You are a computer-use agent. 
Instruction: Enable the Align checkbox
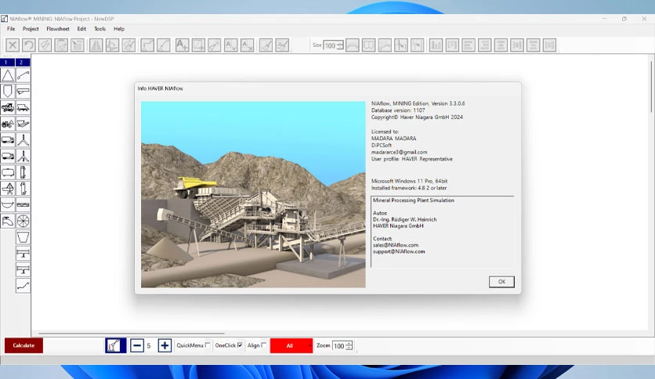[263, 345]
